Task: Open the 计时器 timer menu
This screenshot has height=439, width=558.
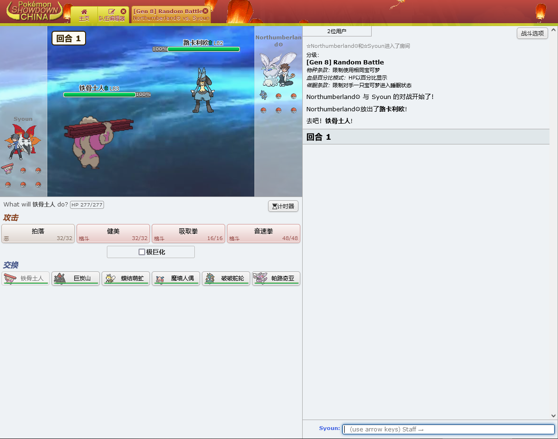Action: pyautogui.click(x=283, y=206)
